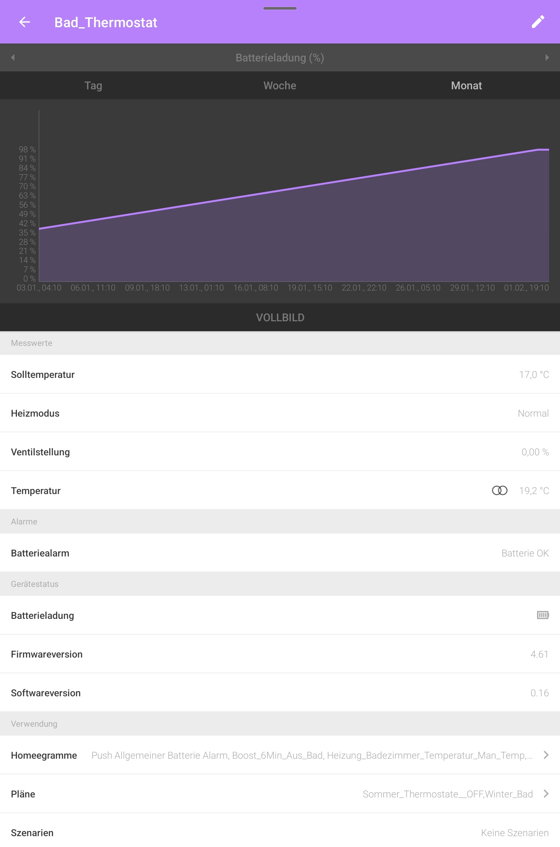560x847 pixels.
Task: Tap the pencil edit icon
Action: [x=538, y=22]
